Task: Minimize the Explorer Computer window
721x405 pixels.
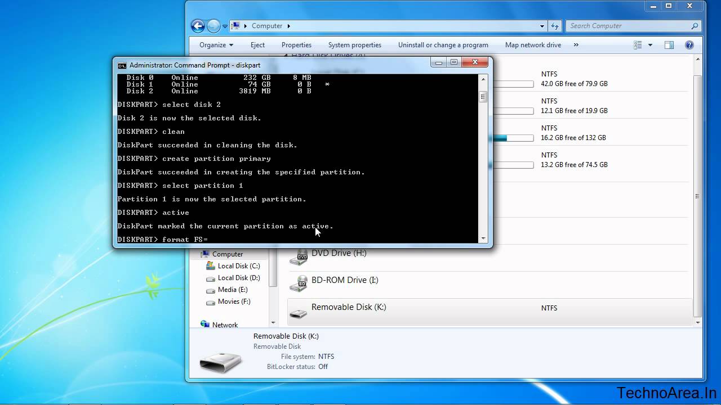Action: point(654,6)
